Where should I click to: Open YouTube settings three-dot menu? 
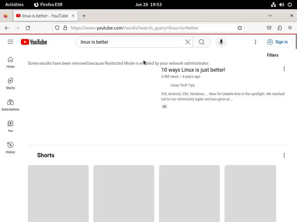click(256, 42)
